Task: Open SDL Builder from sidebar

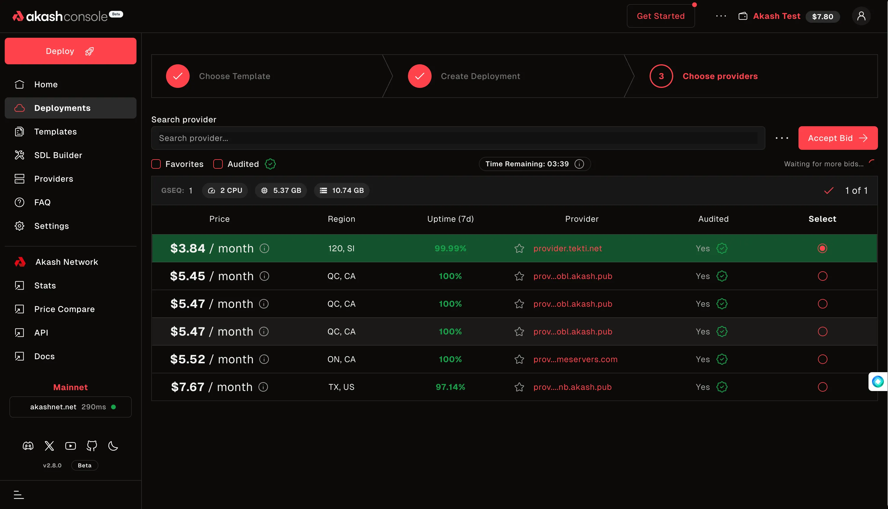Action: [58, 155]
